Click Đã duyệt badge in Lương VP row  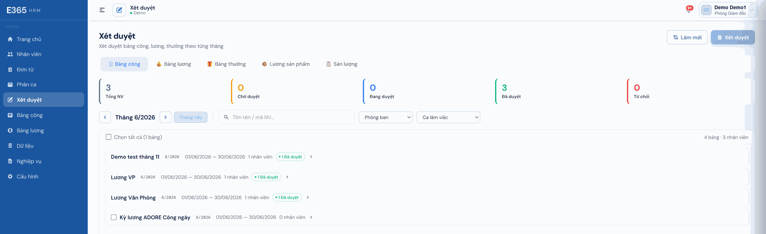click(267, 177)
